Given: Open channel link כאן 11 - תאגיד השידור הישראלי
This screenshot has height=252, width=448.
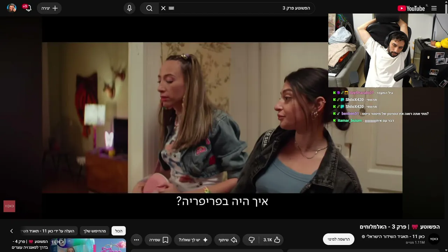Looking at the screenshot, I should coord(395,237).
